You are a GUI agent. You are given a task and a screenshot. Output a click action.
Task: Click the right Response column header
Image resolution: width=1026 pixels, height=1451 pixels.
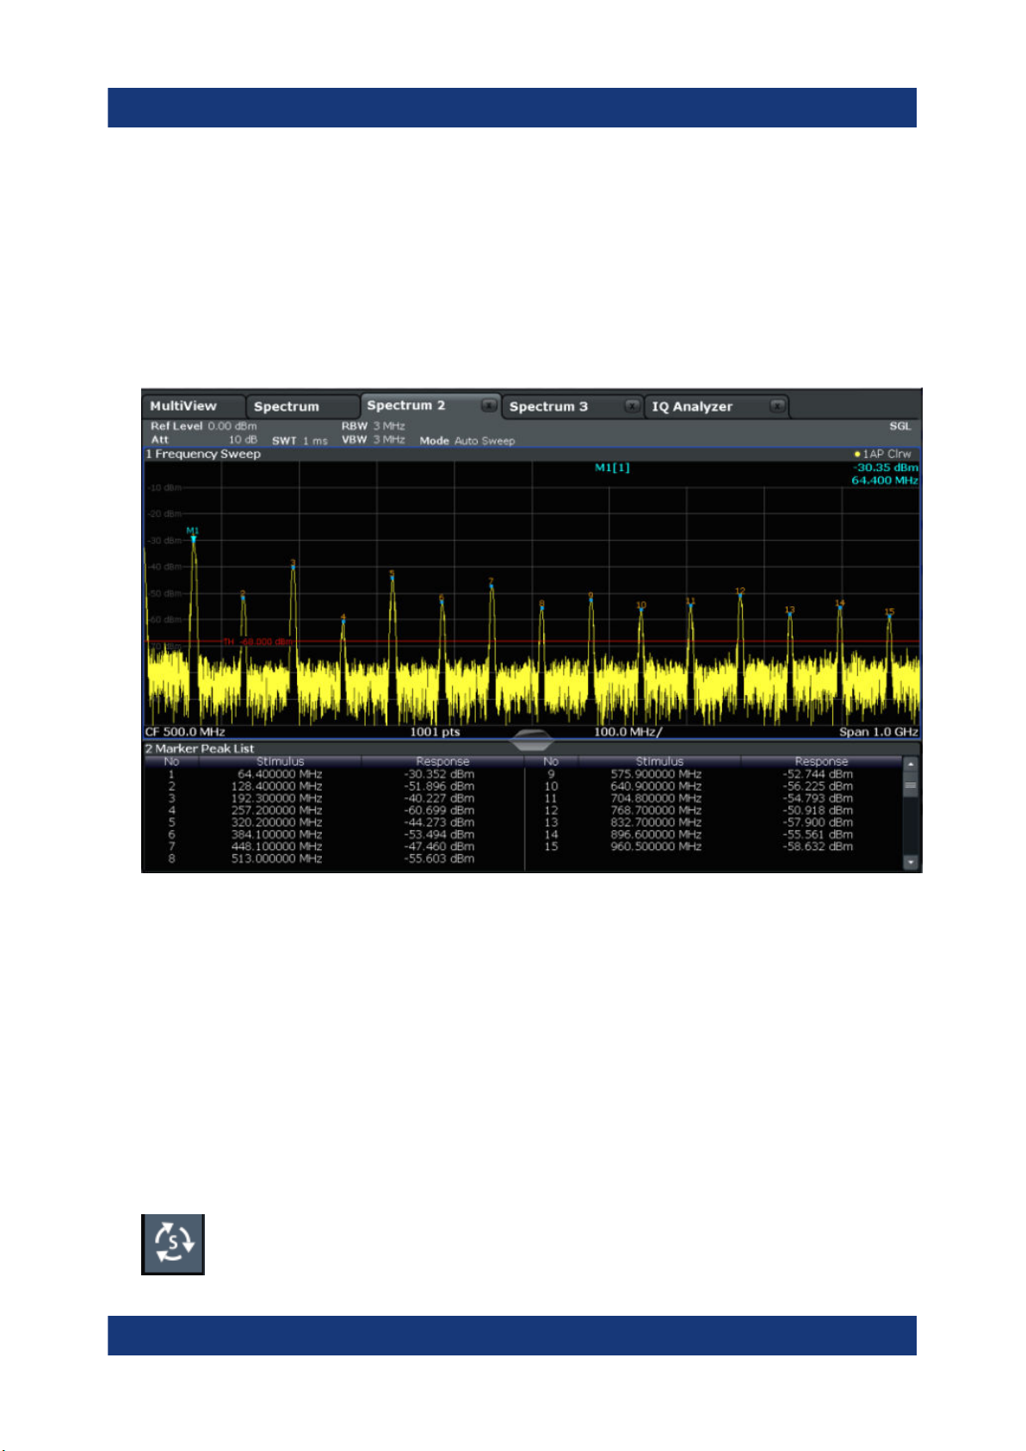[x=821, y=761]
